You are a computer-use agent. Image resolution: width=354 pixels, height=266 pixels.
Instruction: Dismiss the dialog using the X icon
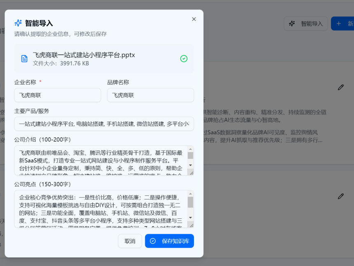pos(194,19)
